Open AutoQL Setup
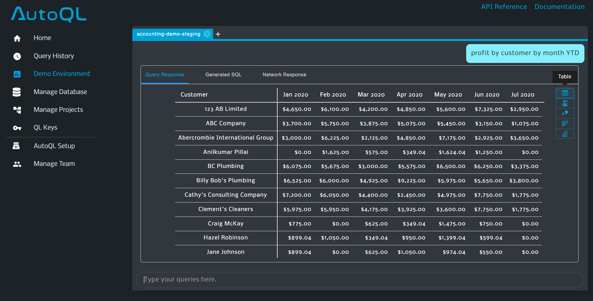 pyautogui.click(x=54, y=146)
